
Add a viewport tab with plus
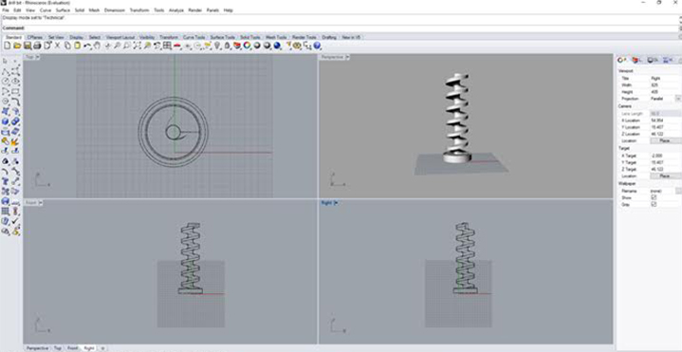point(102,348)
